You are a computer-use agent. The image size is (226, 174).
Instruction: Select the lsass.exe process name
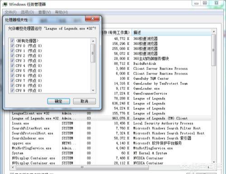point(20,124)
